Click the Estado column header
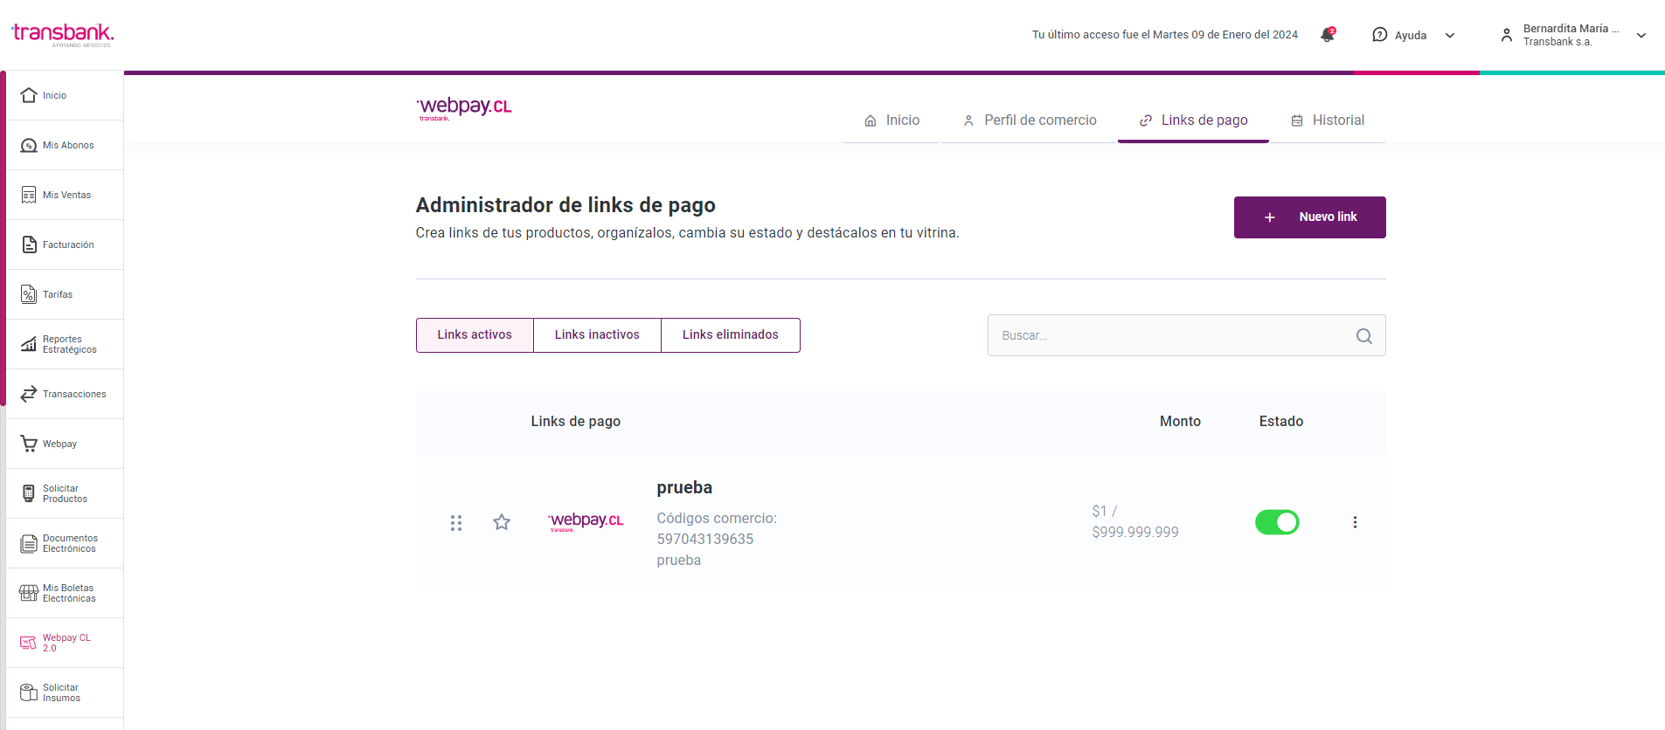Viewport: 1665px width, 730px height. pos(1281,422)
